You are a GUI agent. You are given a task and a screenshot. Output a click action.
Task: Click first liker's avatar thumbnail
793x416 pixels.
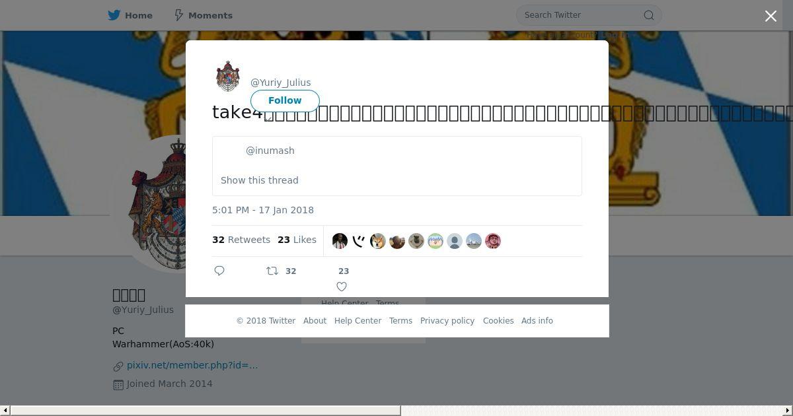[x=340, y=241]
